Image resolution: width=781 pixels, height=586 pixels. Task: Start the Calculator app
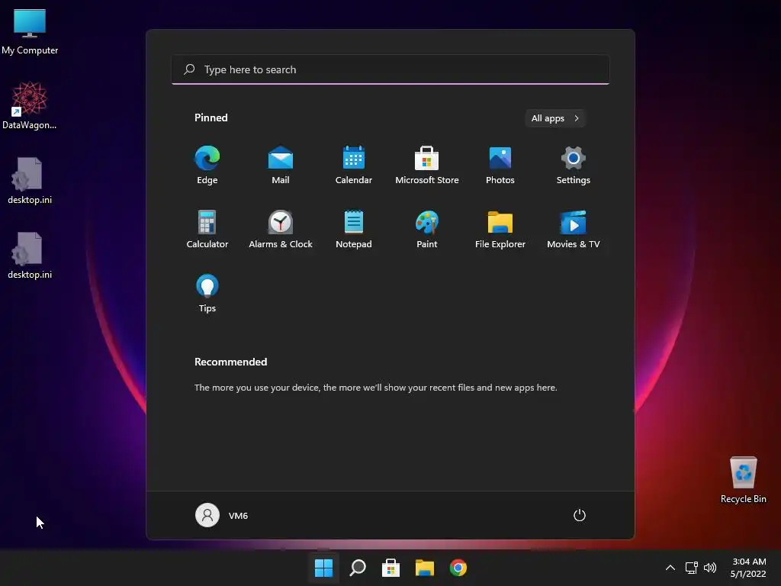tap(207, 229)
